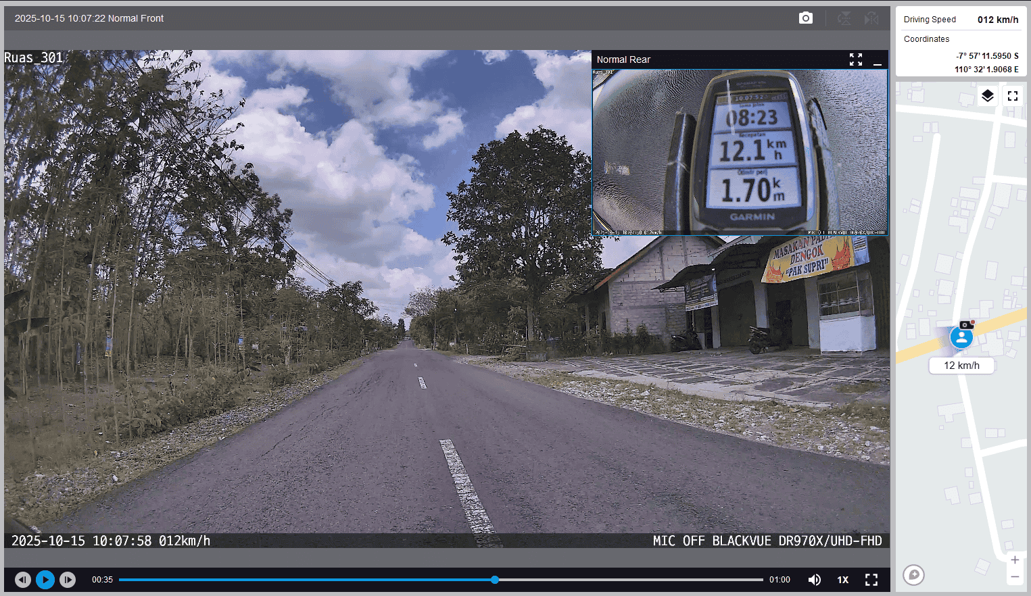Step forward one frame
Viewport: 1031px width, 596px height.
[x=68, y=580]
